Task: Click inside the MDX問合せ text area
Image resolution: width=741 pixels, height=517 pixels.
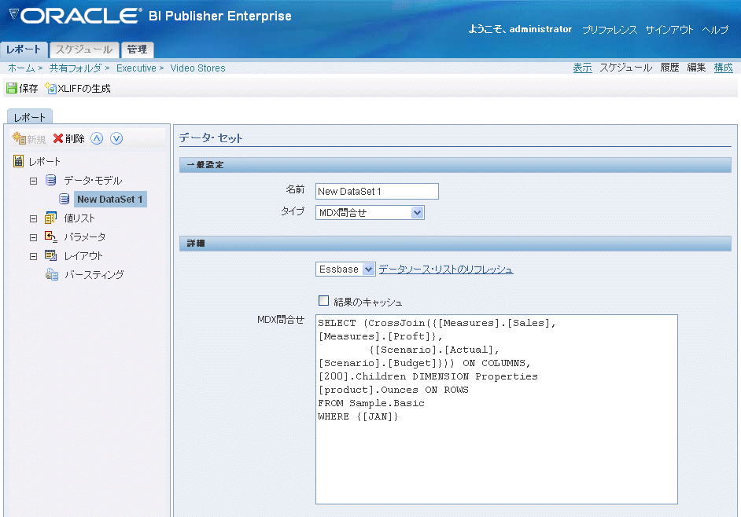Action: click(x=496, y=409)
